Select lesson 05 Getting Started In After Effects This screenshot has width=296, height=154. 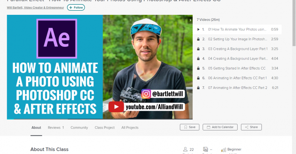tap(237, 68)
